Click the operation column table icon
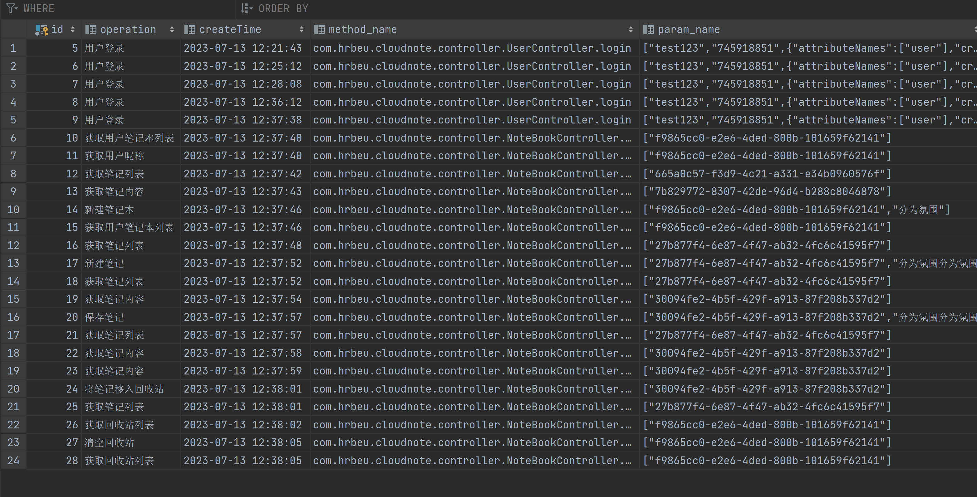 pos(91,30)
